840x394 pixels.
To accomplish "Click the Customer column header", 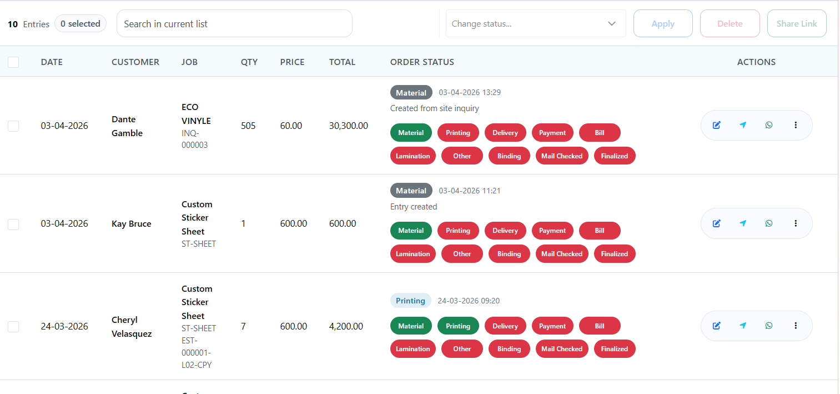I will click(x=135, y=62).
